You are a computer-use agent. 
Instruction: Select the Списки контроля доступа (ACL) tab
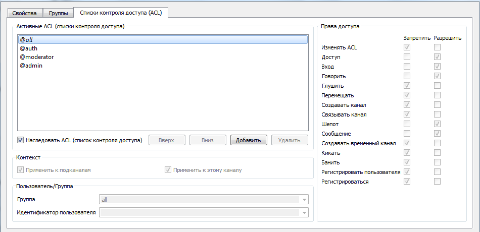120,12
